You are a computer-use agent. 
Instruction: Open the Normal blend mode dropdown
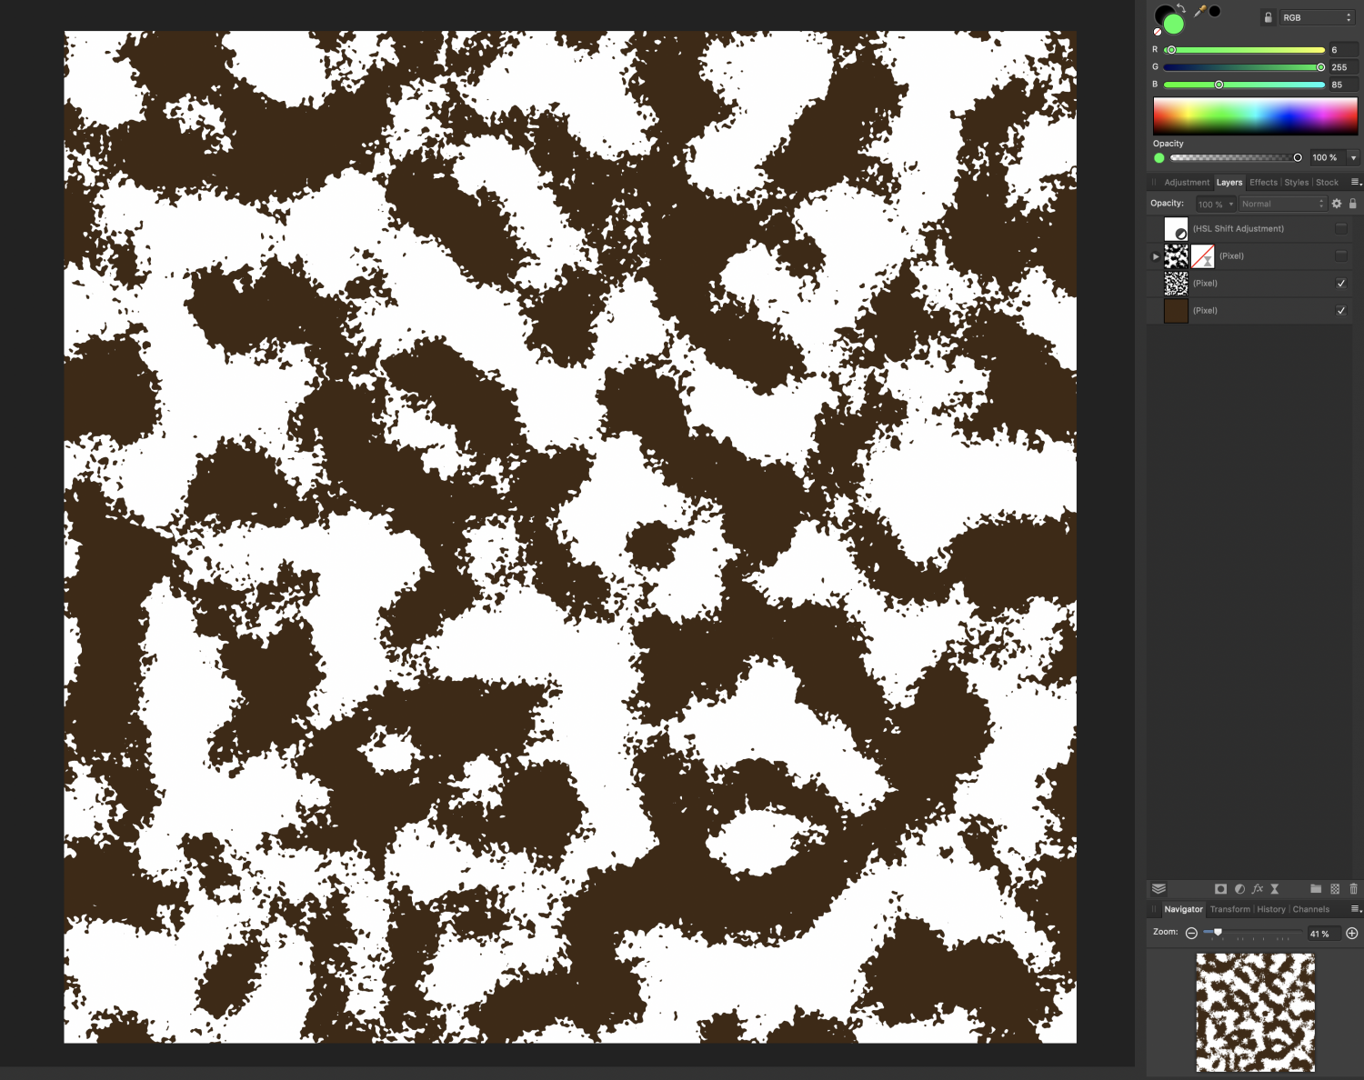[1282, 204]
